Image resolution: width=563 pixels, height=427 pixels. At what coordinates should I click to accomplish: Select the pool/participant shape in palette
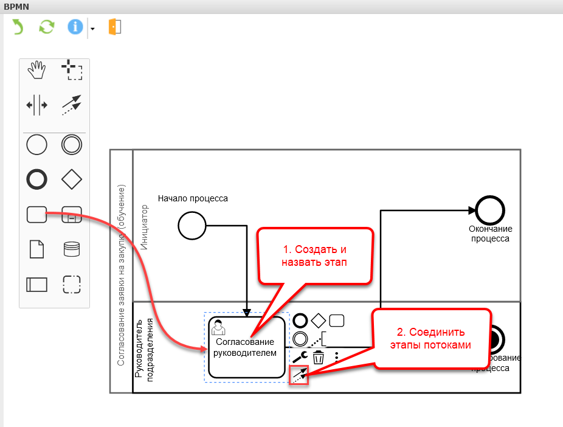[x=36, y=284]
